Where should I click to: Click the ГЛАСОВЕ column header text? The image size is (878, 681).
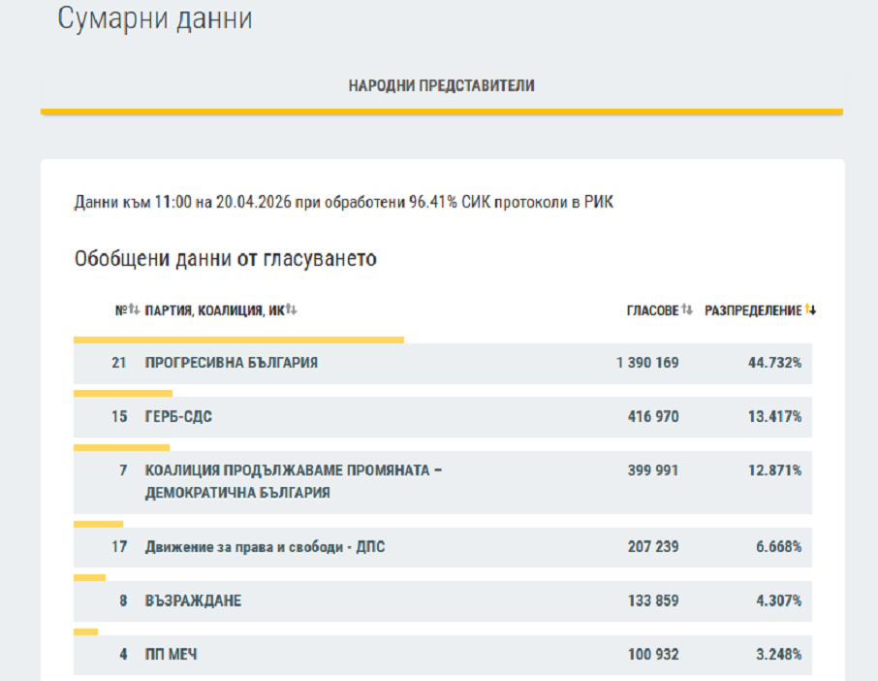click(x=652, y=310)
